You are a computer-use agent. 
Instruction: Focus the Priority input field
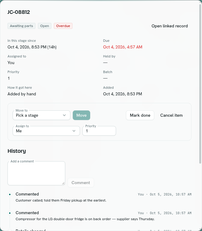click(x=99, y=131)
